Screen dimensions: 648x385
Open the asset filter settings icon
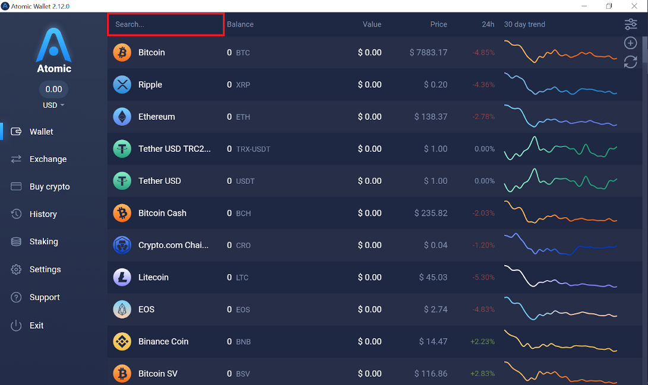(631, 24)
